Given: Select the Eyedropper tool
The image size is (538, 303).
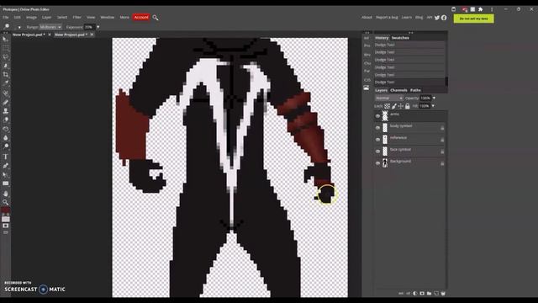Looking at the screenshot, I should pos(6,82).
